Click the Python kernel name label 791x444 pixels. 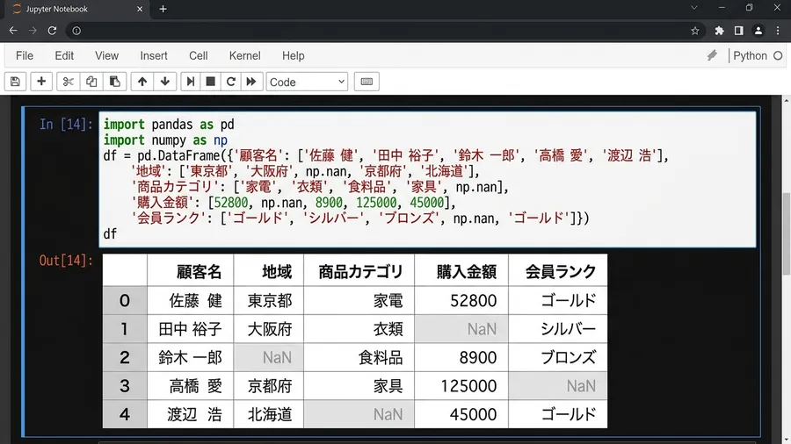coord(751,55)
